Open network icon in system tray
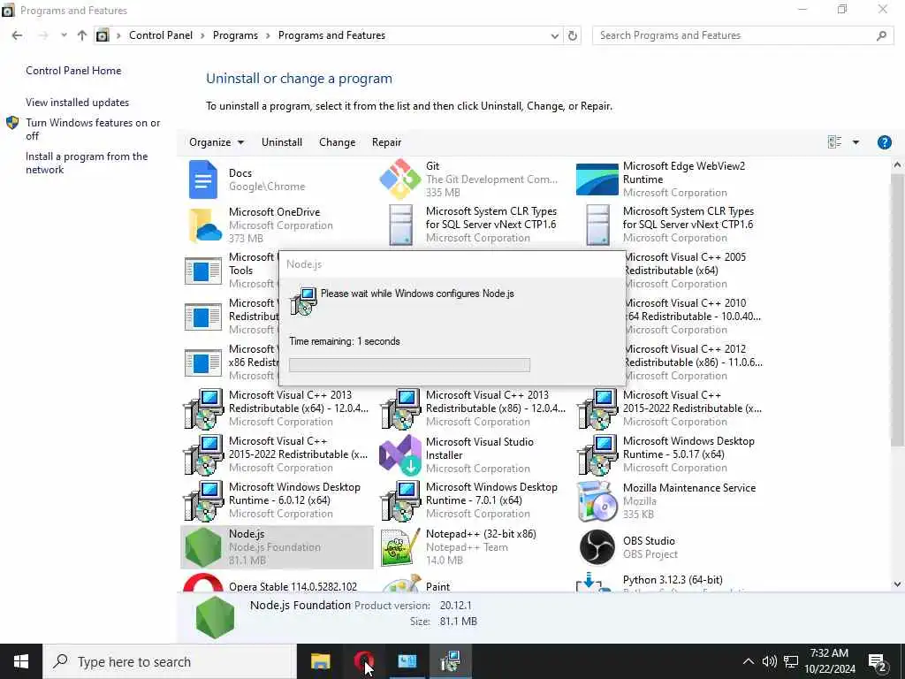This screenshot has height=679, width=905. 791,661
